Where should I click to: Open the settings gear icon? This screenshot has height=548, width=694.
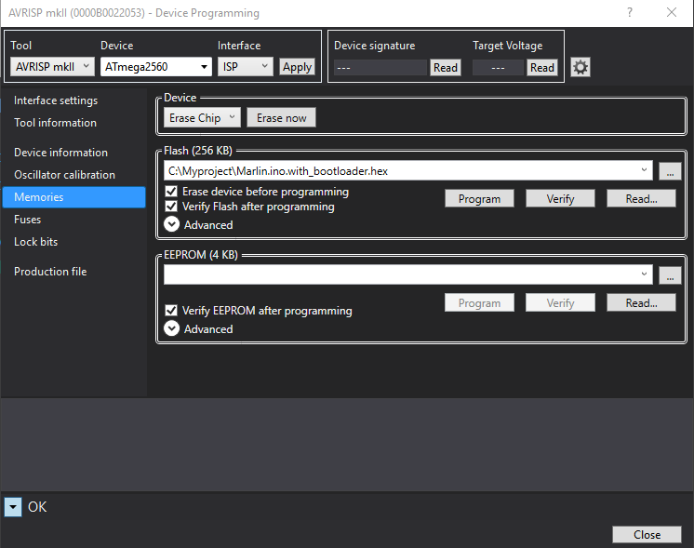(581, 67)
